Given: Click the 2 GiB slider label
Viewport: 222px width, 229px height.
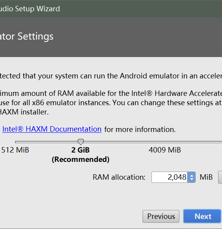Looking at the screenshot, I should pyautogui.click(x=81, y=150).
